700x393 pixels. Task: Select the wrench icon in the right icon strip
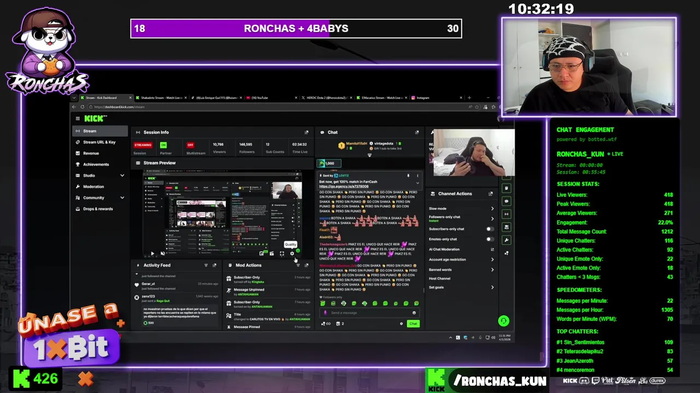coord(506,240)
